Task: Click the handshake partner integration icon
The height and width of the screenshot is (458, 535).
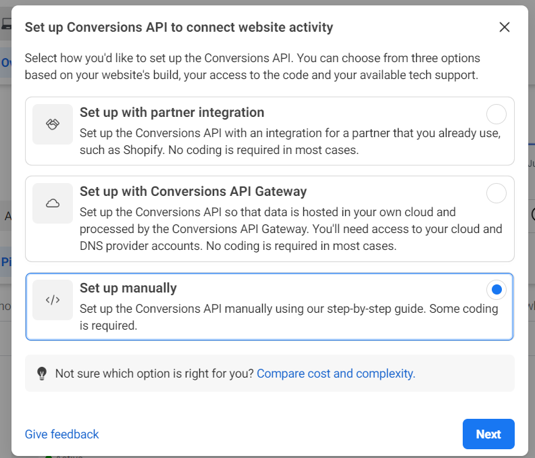Action: click(x=53, y=124)
